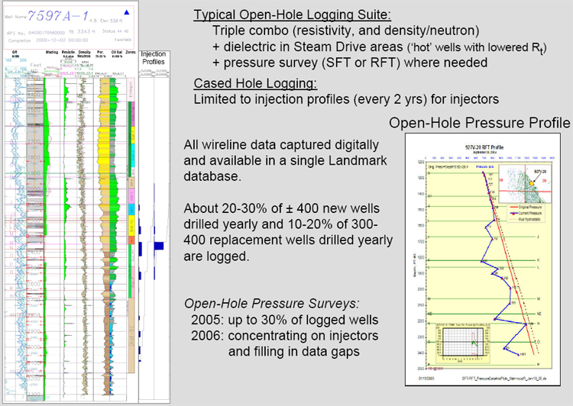Image resolution: width=573 pixels, height=406 pixels.
Task: Click the 'K.B. Elev. 538 ft' value
Action: coord(106,21)
